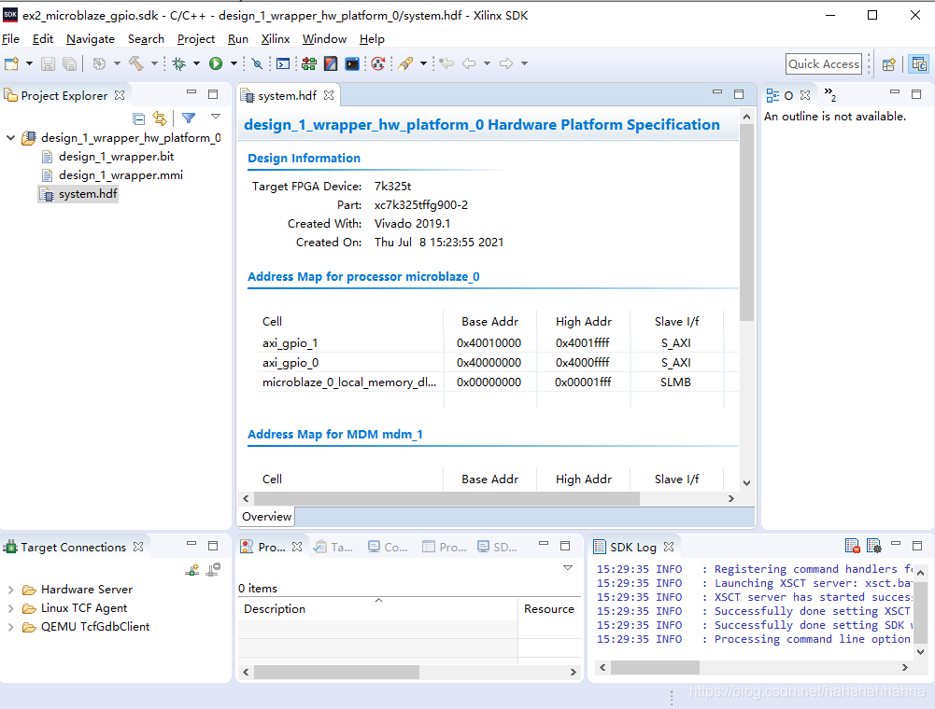The width and height of the screenshot is (935, 709).
Task: Open the Project menu
Action: 195,39
